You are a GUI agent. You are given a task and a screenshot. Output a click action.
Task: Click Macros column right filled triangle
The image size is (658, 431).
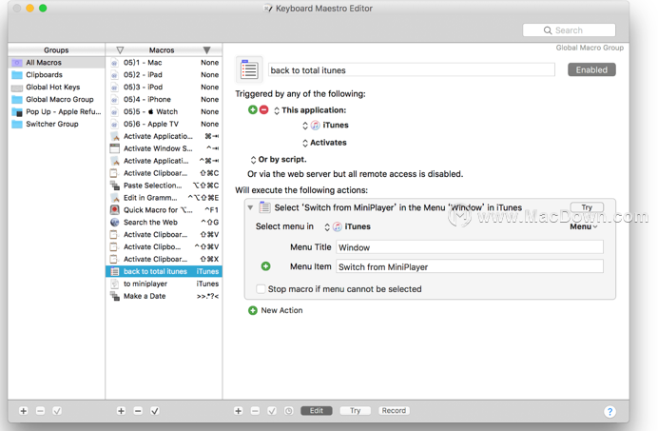(x=207, y=50)
